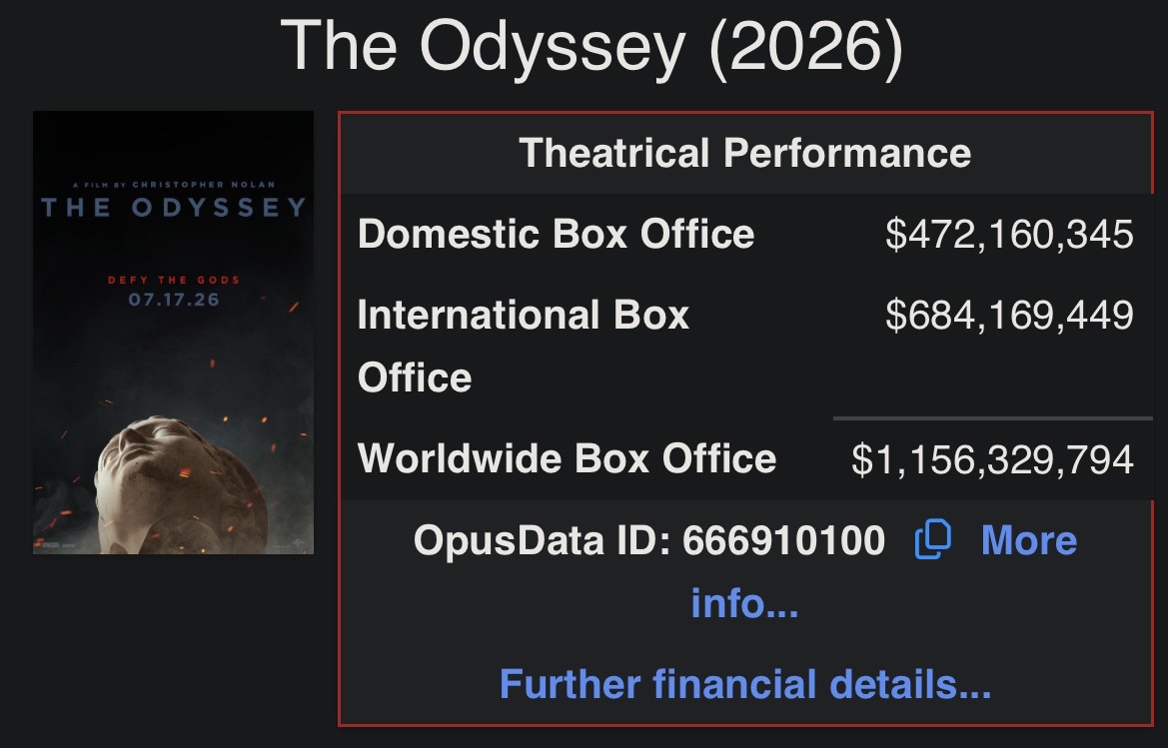Click the Worldwide Box Office label

point(567,457)
